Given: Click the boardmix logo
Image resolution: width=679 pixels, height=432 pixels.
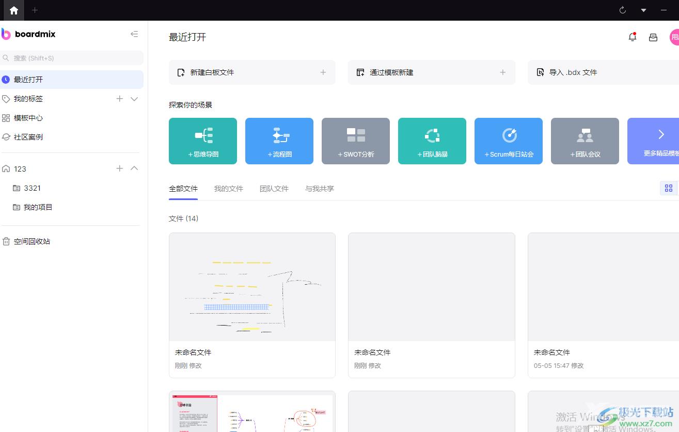Looking at the screenshot, I should coord(28,34).
